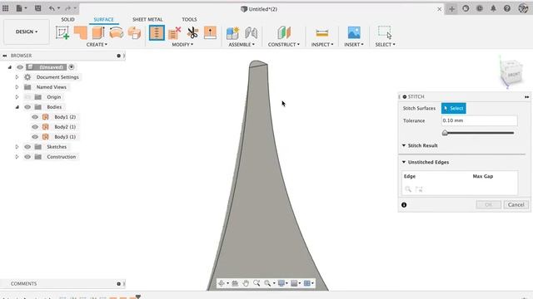
Task: Open a new design tab with plus
Action: [451, 9]
